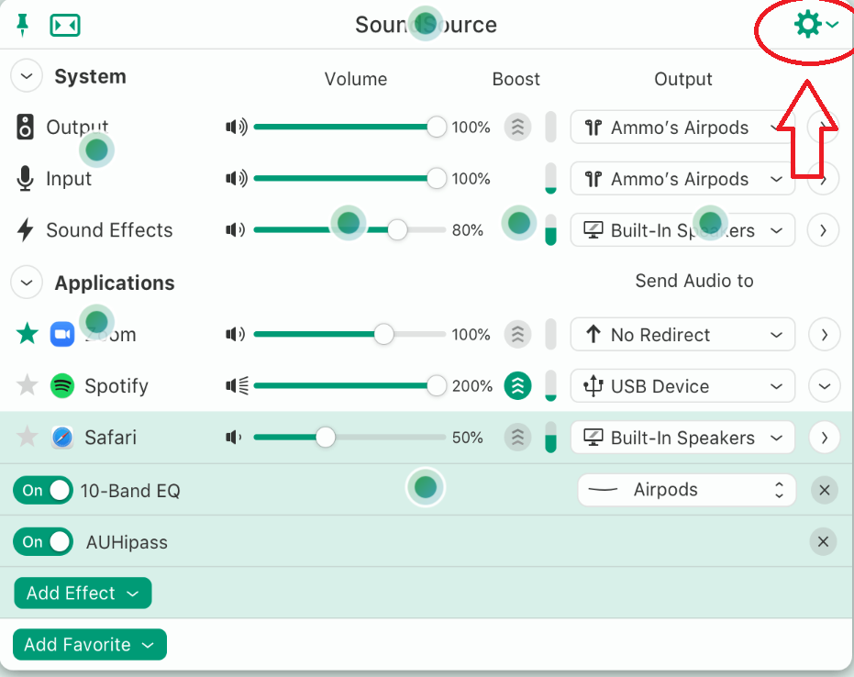Open Zoom No Redirect dropdown

point(682,335)
